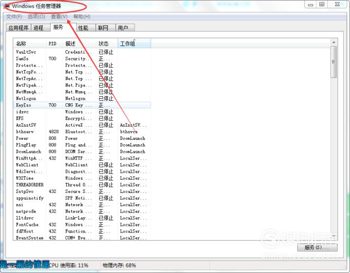The width and height of the screenshot is (350, 273).
Task: Click the CNG Key description cell
Action: (x=78, y=105)
